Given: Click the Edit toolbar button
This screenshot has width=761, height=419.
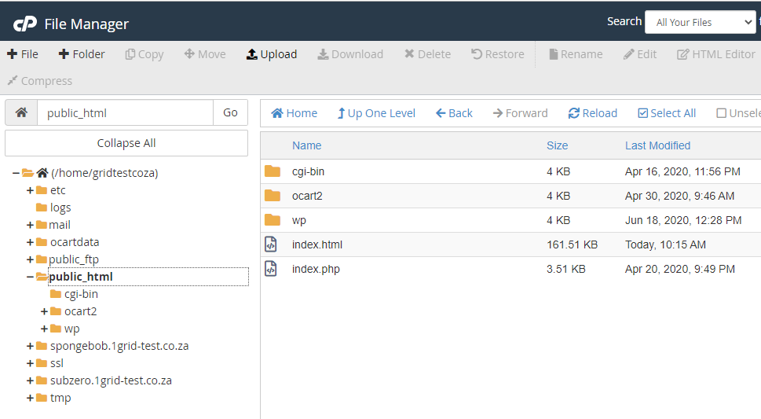Looking at the screenshot, I should click(x=640, y=54).
